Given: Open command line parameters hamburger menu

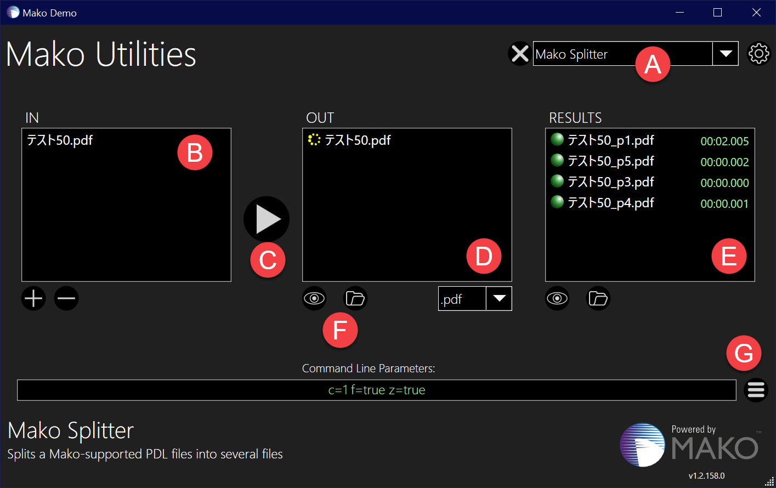Looking at the screenshot, I should [756, 390].
